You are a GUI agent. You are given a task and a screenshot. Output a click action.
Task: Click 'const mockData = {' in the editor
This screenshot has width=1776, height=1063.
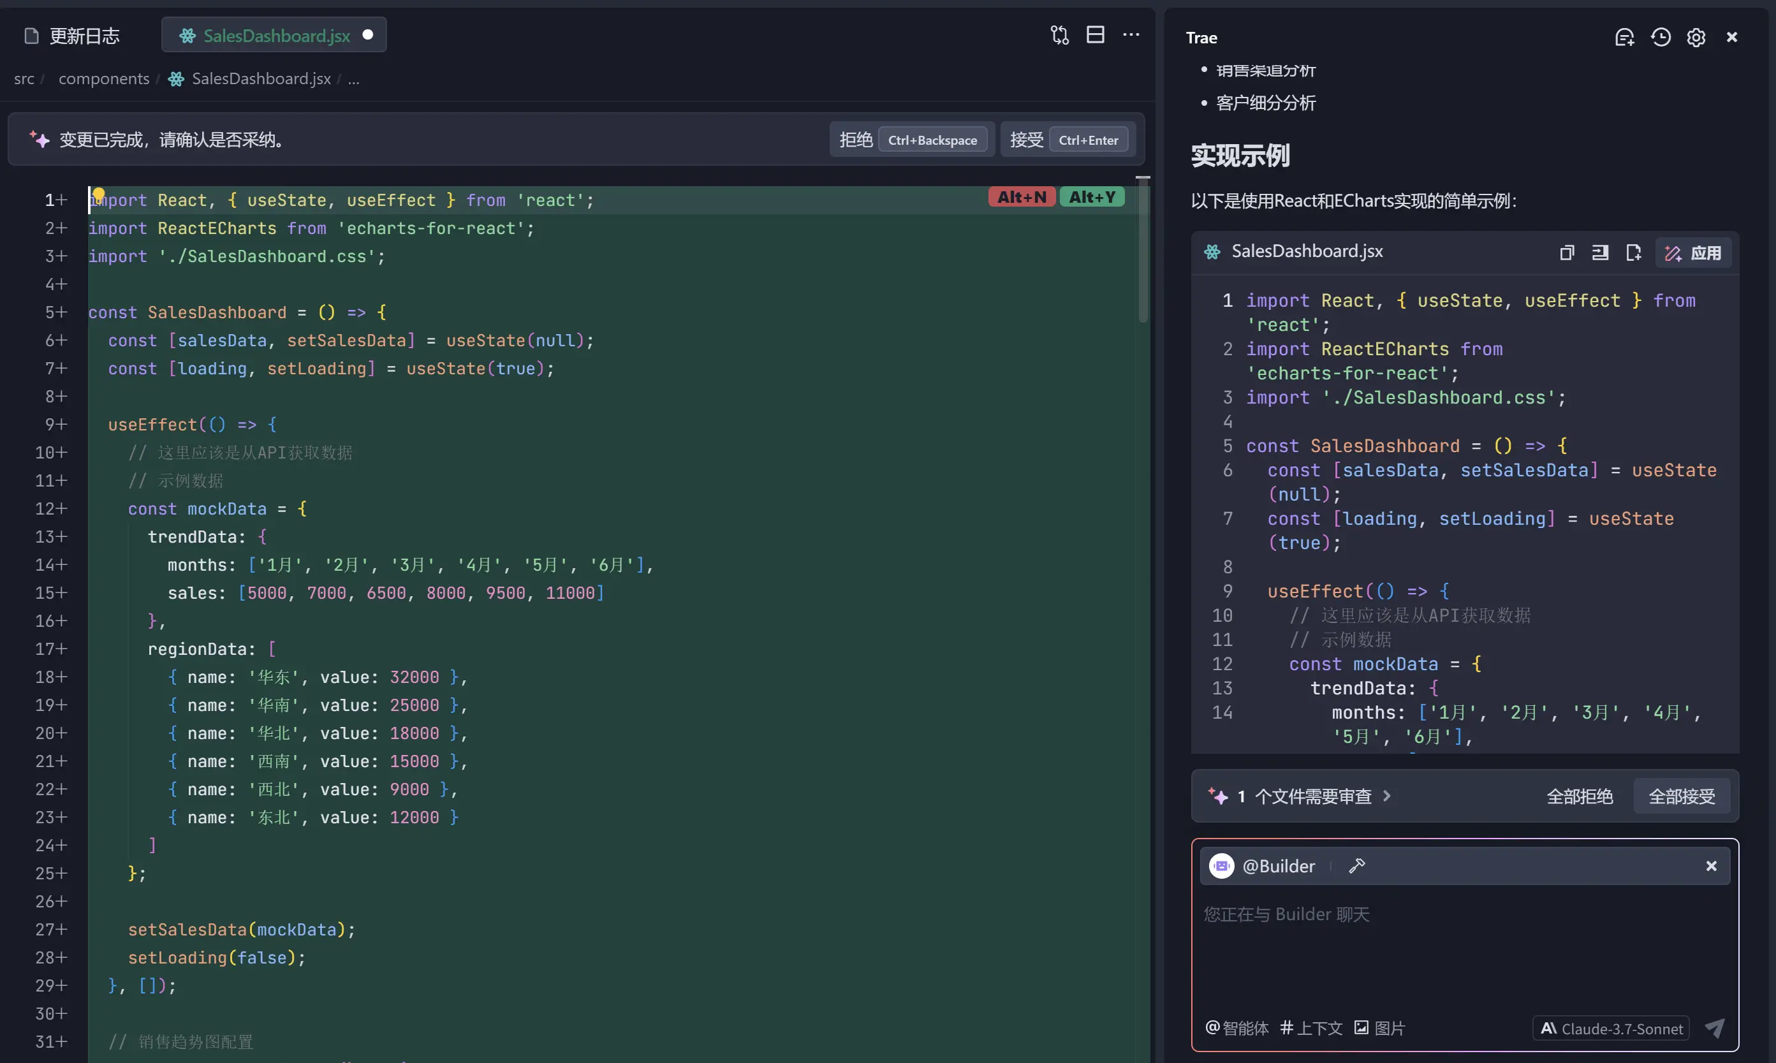(x=217, y=510)
